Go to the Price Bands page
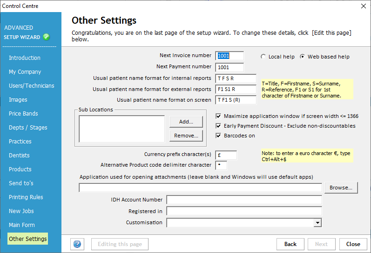This screenshot has width=371, height=253. [23, 114]
